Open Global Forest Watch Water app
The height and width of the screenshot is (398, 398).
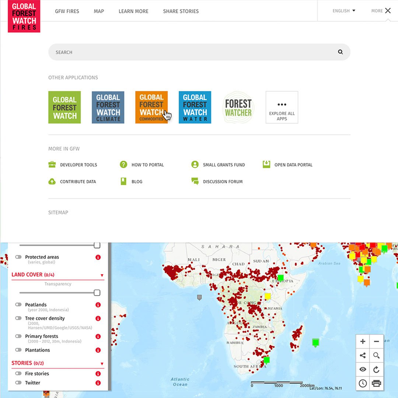[195, 107]
